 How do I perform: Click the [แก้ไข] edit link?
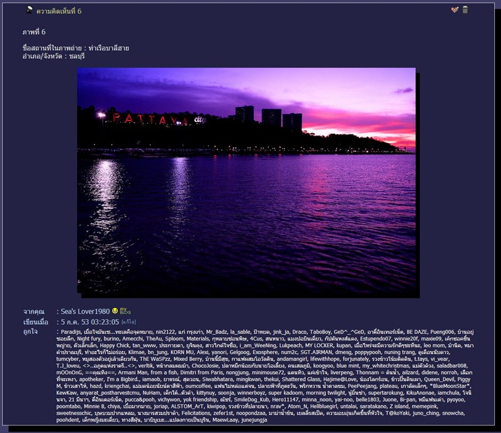click(128, 322)
